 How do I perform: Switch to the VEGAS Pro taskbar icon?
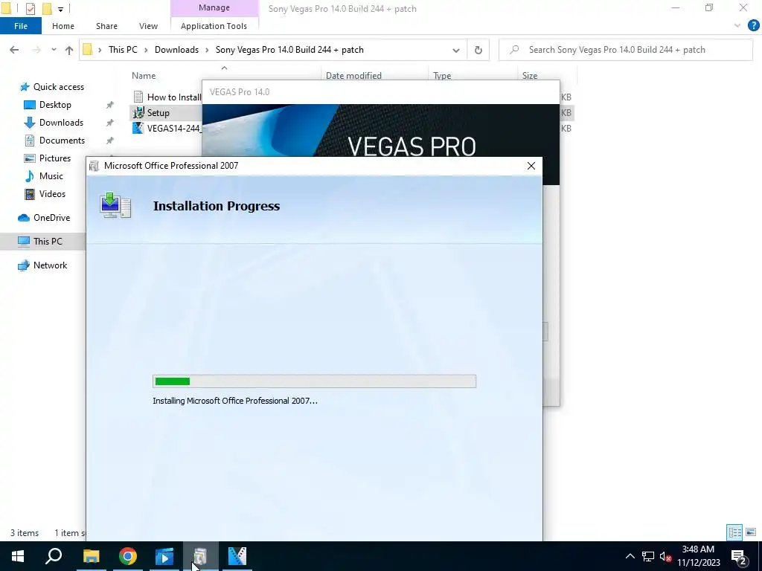237,556
